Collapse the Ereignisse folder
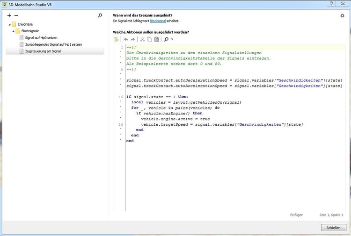This screenshot has height=236, width=351. 9,24
